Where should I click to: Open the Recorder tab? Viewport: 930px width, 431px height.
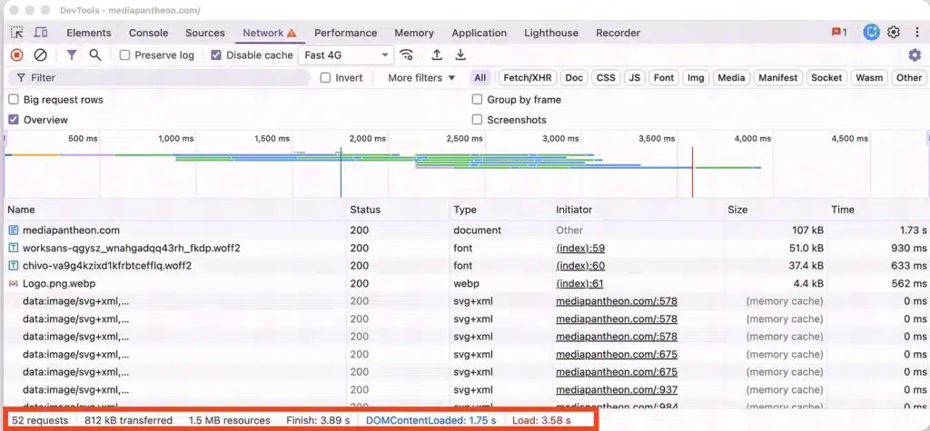(x=618, y=34)
